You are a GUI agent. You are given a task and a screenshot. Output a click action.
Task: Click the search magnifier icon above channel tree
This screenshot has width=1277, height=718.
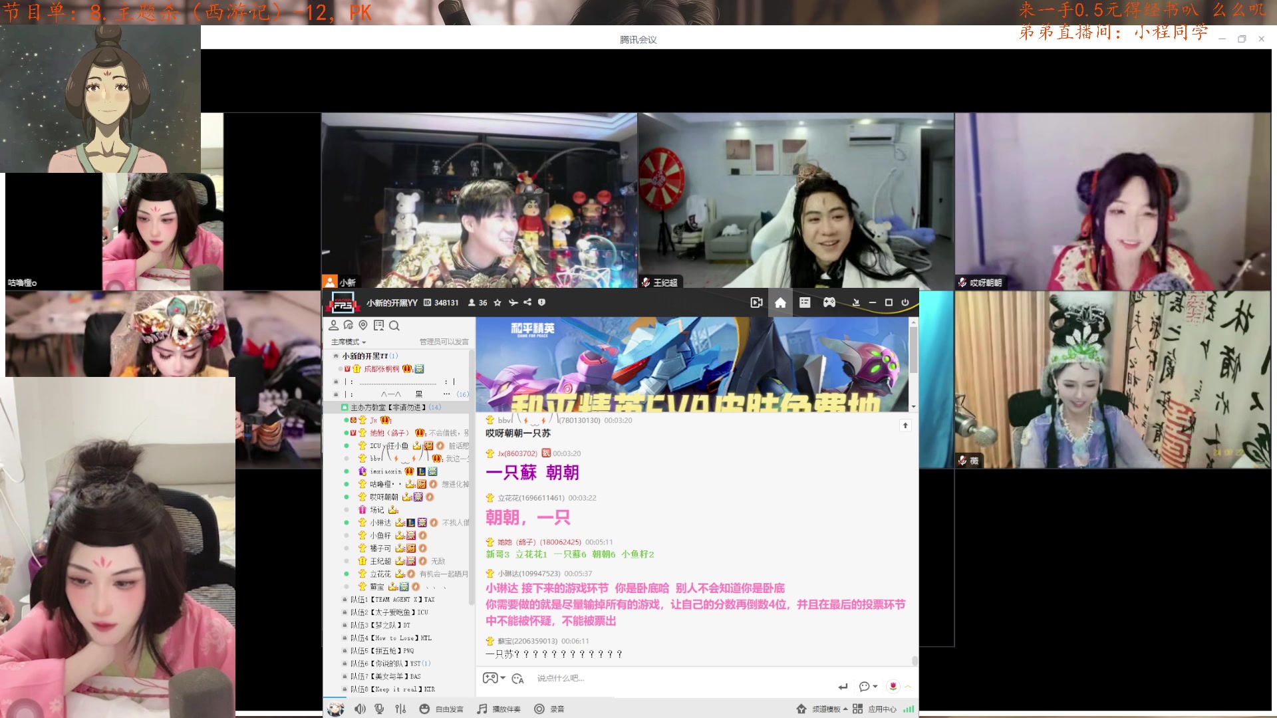coord(394,325)
